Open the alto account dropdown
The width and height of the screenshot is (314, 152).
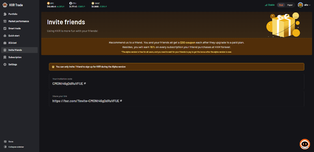[x=307, y=5]
